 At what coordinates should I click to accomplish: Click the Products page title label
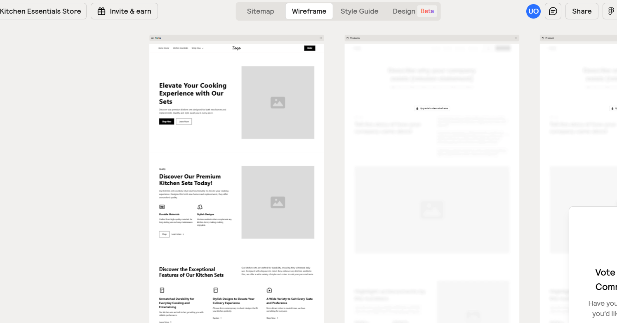(355, 38)
